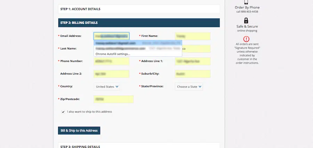Screen dimensions: 313x148
Task: Choose the first autofill email suggestion
Action: click(137, 43)
